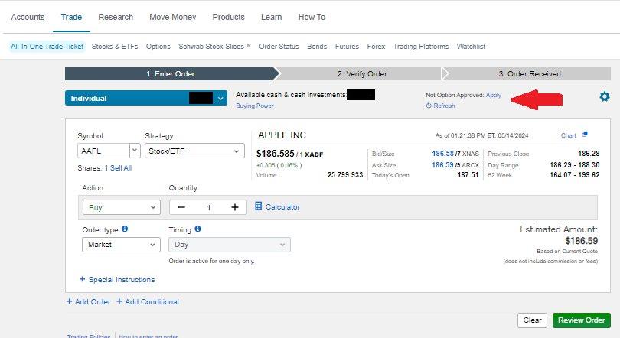The image size is (620, 338).
Task: Click the 3. Order Received step
Action: [x=530, y=74]
